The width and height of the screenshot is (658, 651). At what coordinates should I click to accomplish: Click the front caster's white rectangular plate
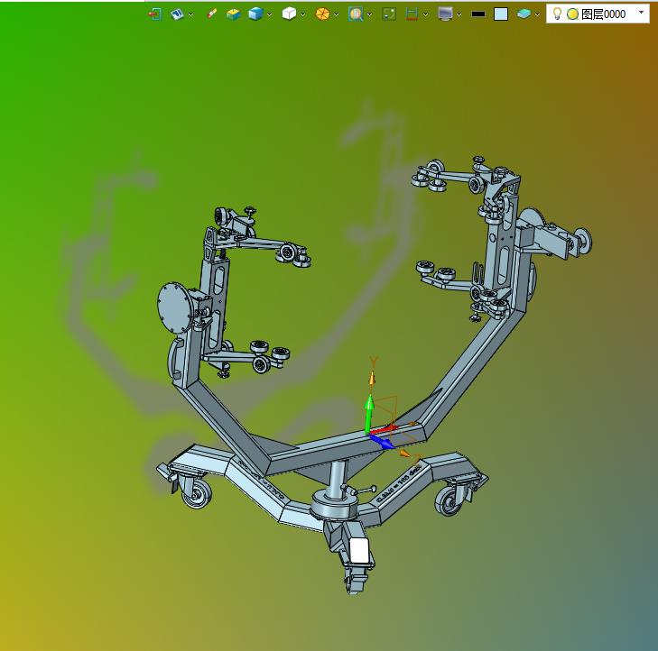[x=359, y=550]
